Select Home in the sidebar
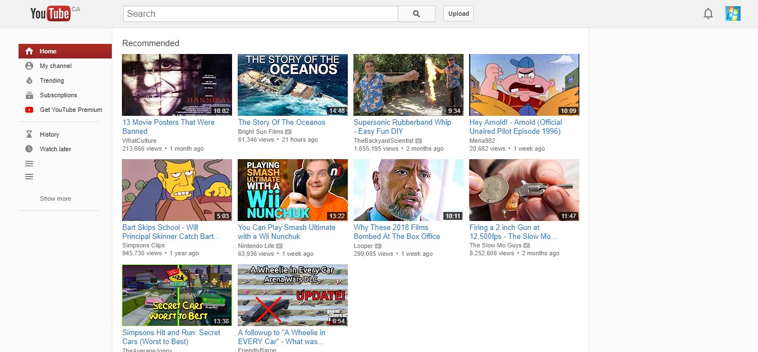Image resolution: width=758 pixels, height=352 pixels. point(65,51)
